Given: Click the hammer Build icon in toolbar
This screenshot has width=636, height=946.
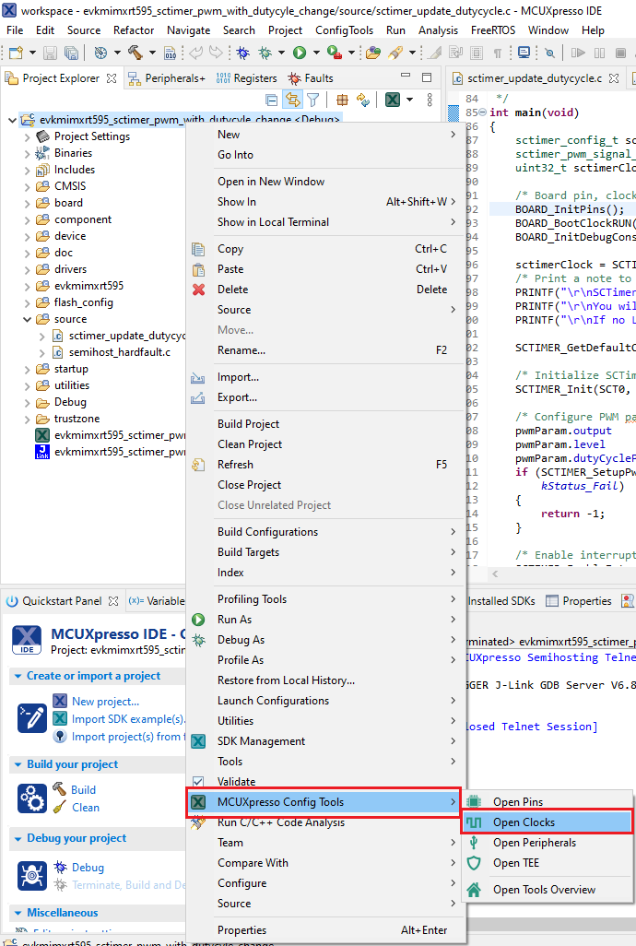Looking at the screenshot, I should coord(136,53).
